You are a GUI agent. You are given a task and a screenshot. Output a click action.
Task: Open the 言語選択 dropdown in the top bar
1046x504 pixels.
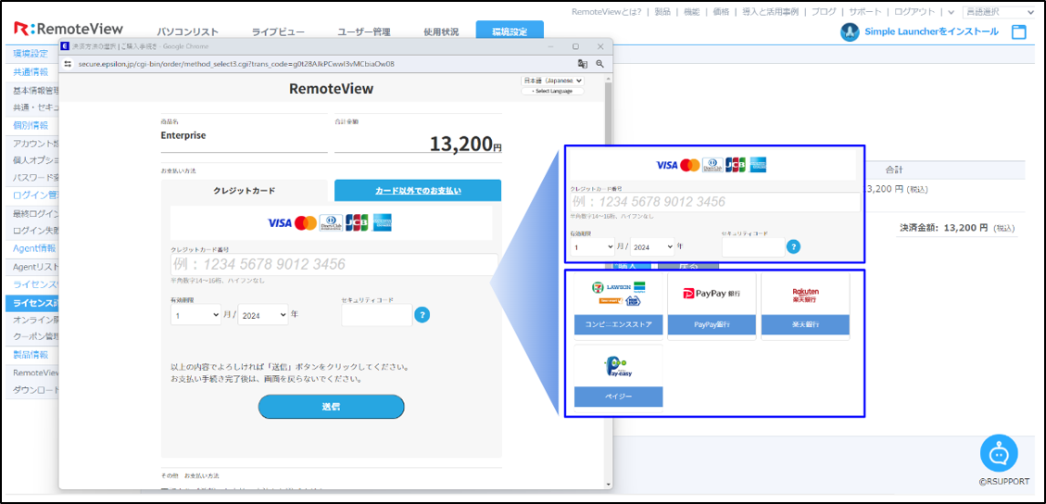click(997, 12)
